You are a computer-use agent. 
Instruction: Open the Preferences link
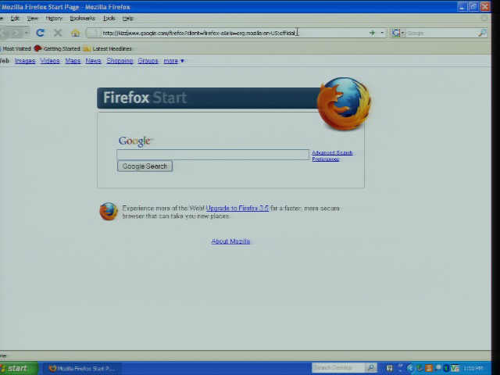click(x=326, y=159)
